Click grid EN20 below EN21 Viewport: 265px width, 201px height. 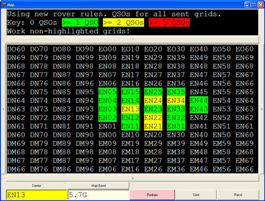[x=153, y=135]
